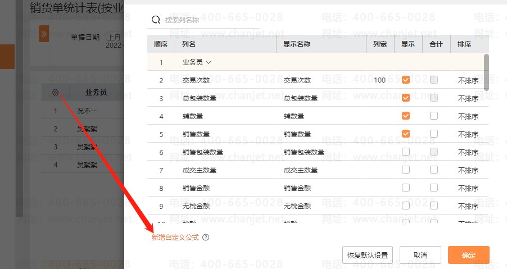Click the 恢复默认设置 button

(x=367, y=255)
